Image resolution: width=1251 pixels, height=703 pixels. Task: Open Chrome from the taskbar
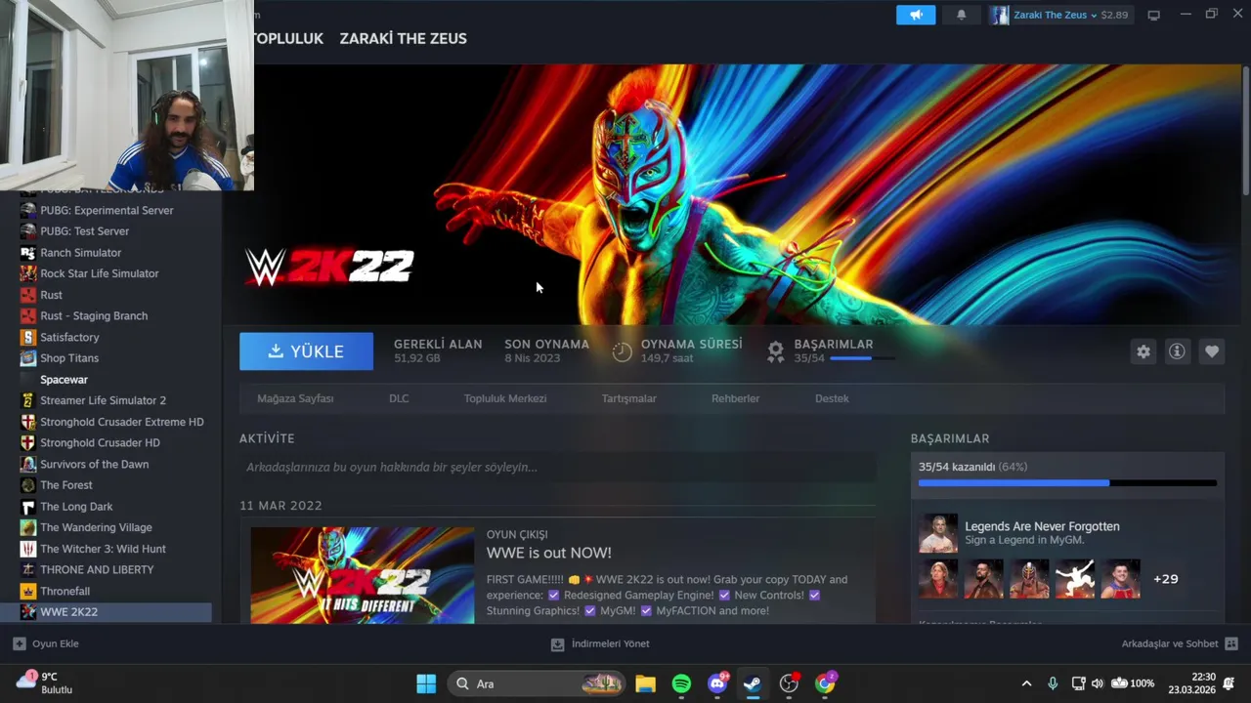pyautogui.click(x=826, y=683)
